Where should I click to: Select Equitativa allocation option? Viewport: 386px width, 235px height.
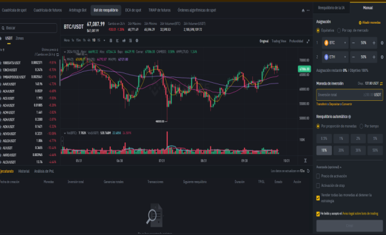coord(318,30)
